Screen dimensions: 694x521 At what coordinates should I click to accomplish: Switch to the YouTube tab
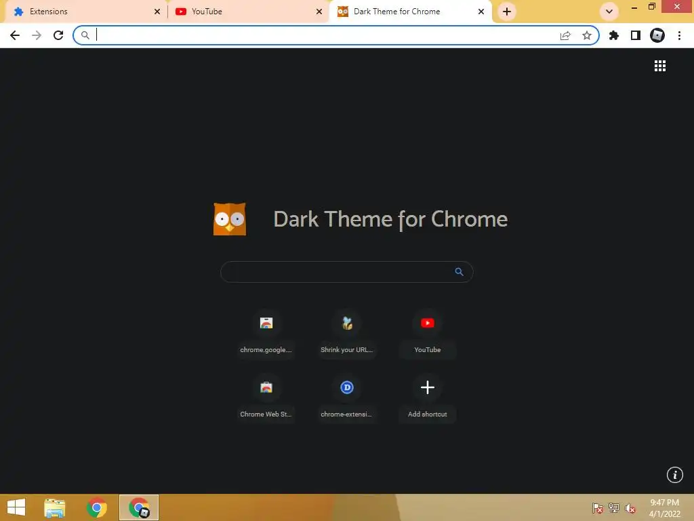click(x=248, y=12)
